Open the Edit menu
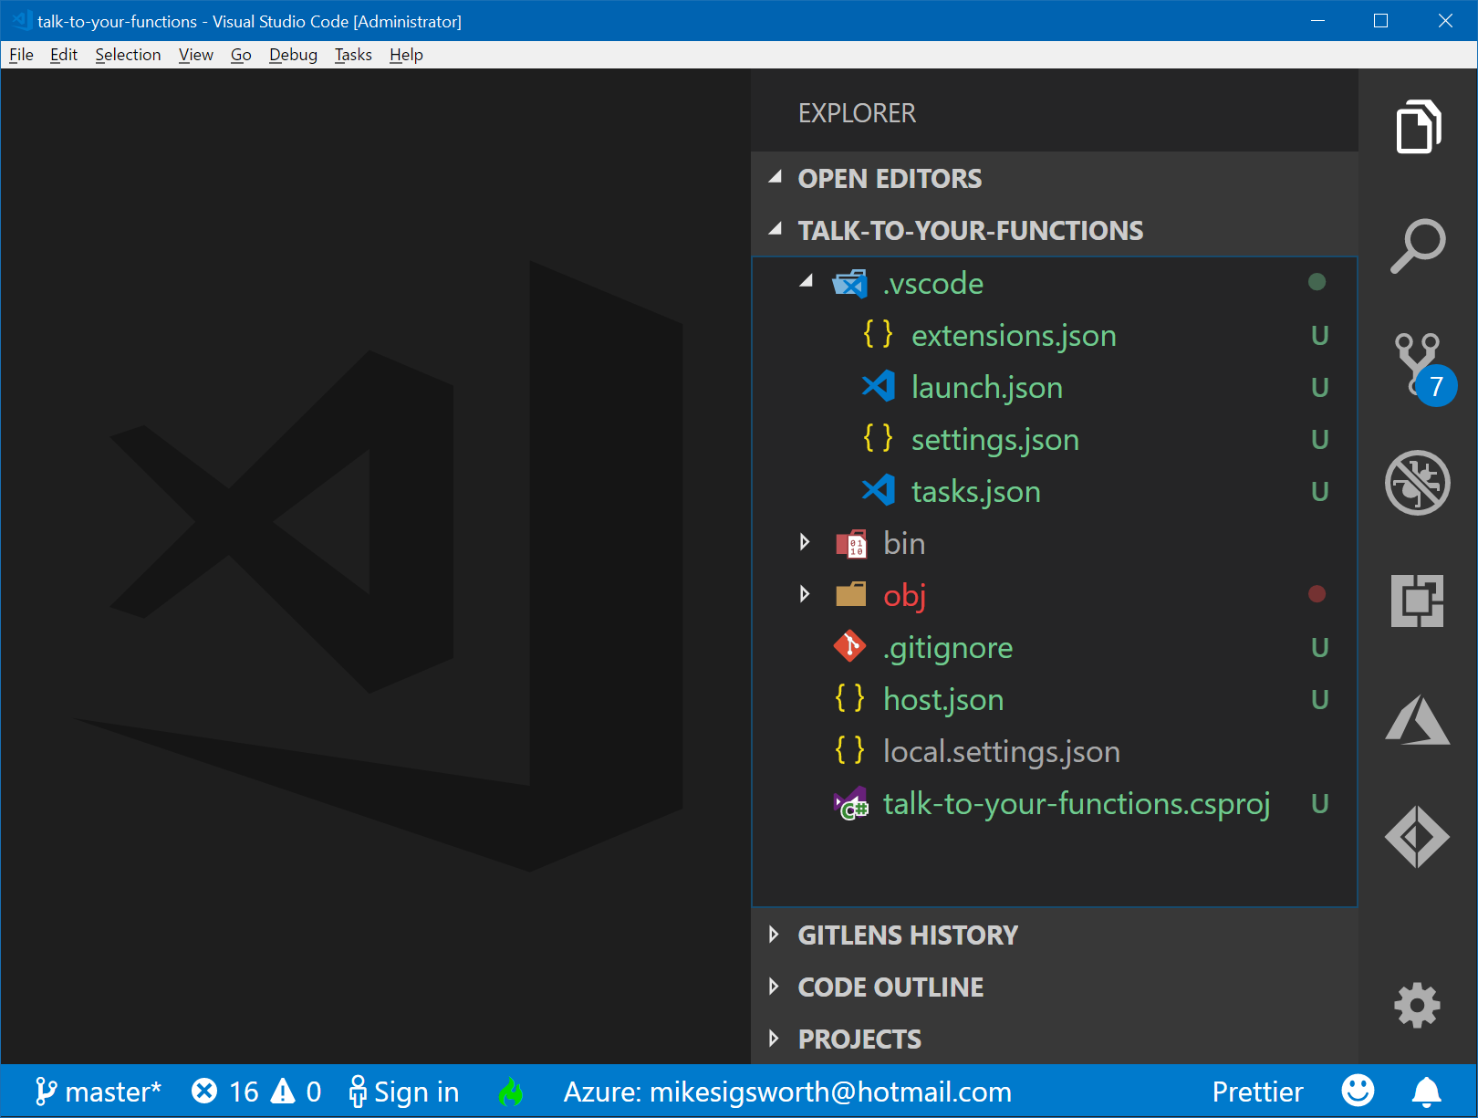1478x1118 pixels. tap(64, 55)
